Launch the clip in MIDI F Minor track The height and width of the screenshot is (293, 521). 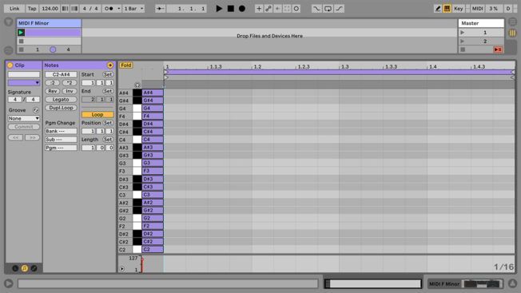pyautogui.click(x=21, y=32)
